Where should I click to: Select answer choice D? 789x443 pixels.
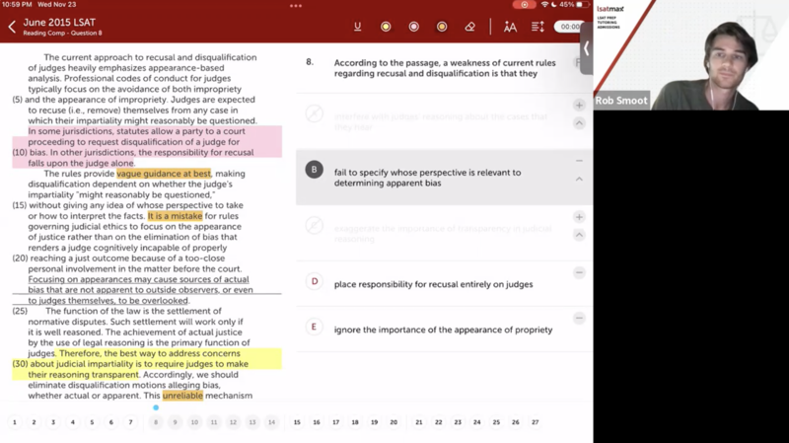click(x=315, y=282)
